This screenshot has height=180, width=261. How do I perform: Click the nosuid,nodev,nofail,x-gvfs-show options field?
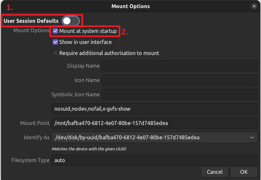[x=154, y=109]
